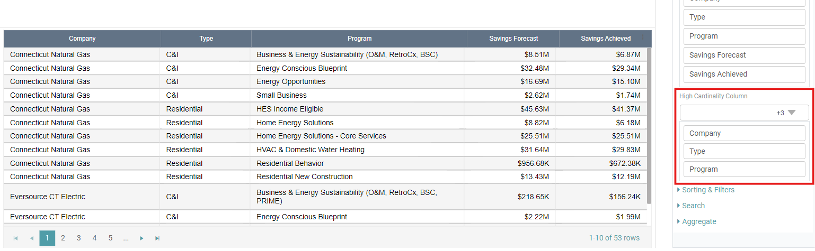Screen dimensions: 815x251
Task: Go to the first page of results
Action: [16, 238]
